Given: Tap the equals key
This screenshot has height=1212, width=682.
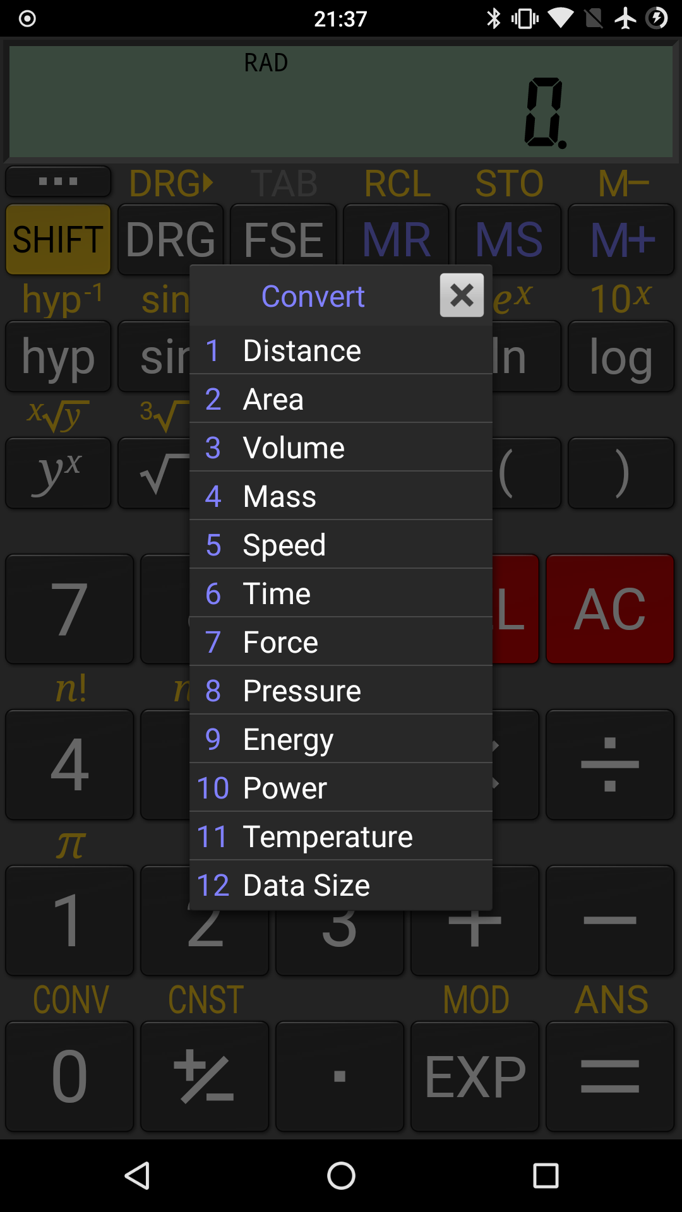Looking at the screenshot, I should (610, 1076).
